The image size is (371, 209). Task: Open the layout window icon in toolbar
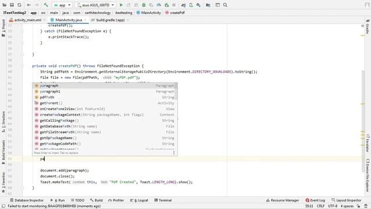point(218,5)
